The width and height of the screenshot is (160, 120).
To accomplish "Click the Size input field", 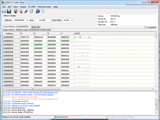I will [x=42, y=20].
